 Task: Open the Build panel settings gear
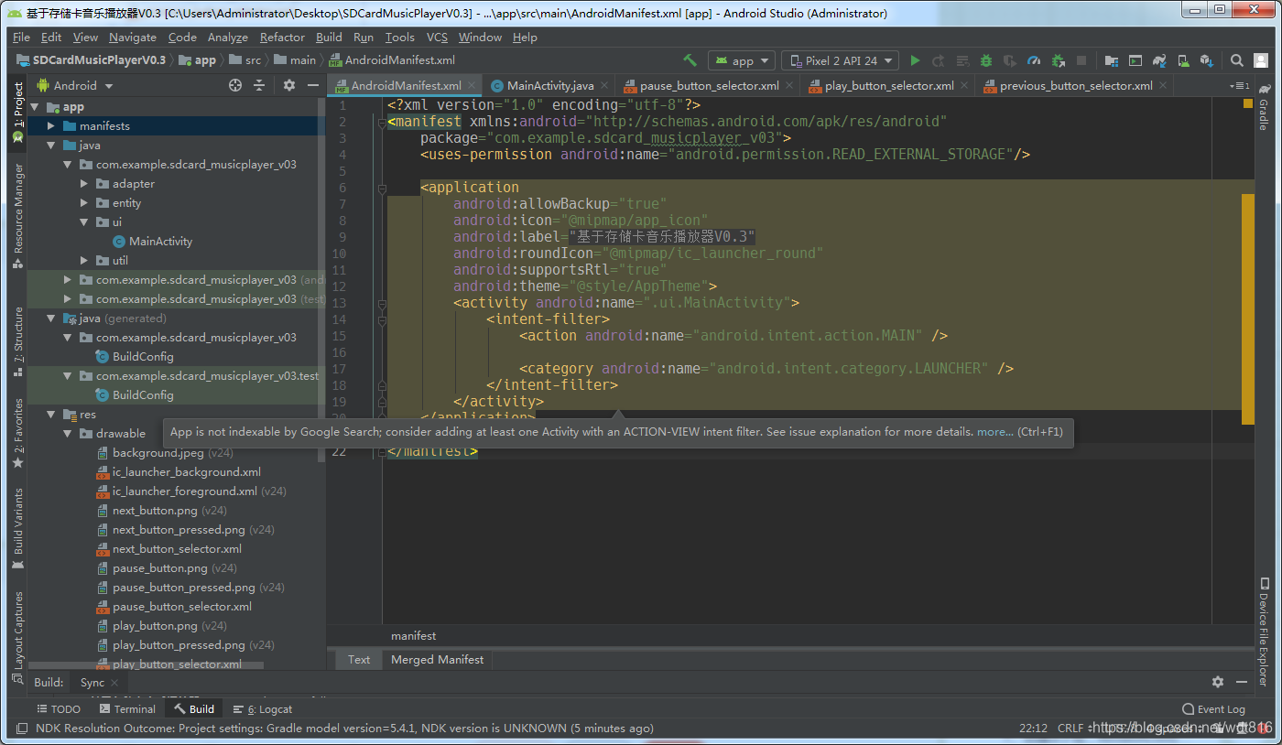pos(1218,682)
